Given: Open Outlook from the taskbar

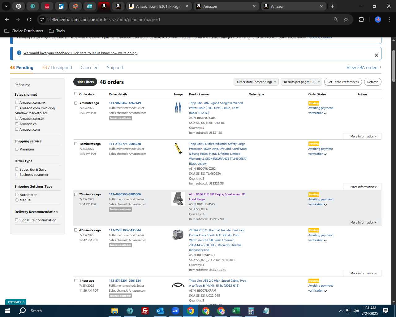Looking at the screenshot, I should point(160,311).
